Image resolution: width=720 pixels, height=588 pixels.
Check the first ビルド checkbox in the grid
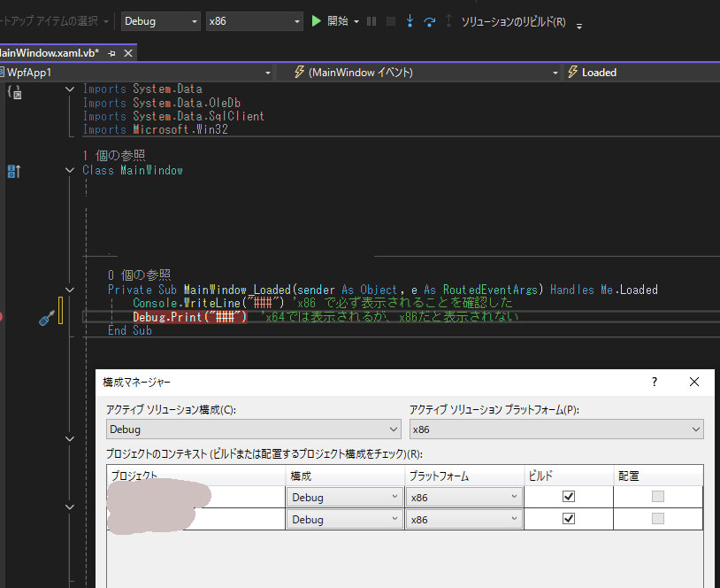(x=570, y=497)
